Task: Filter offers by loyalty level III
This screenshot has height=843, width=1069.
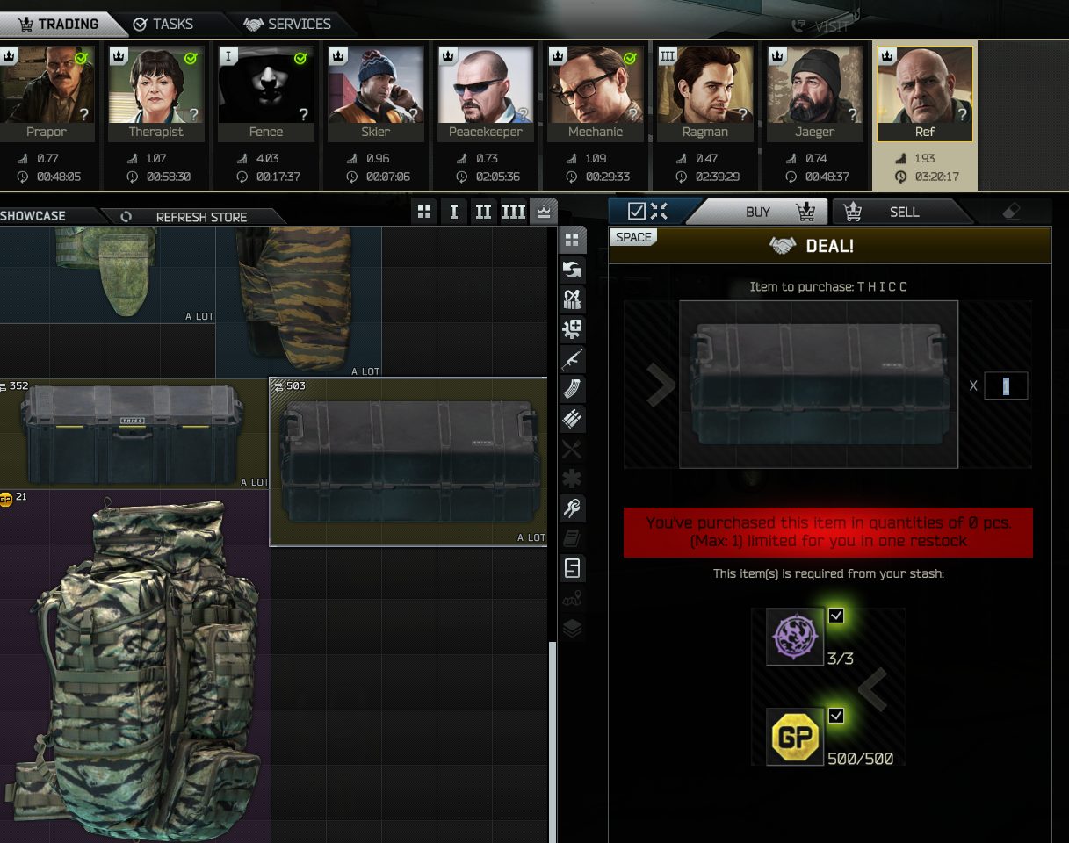Action: [x=513, y=212]
